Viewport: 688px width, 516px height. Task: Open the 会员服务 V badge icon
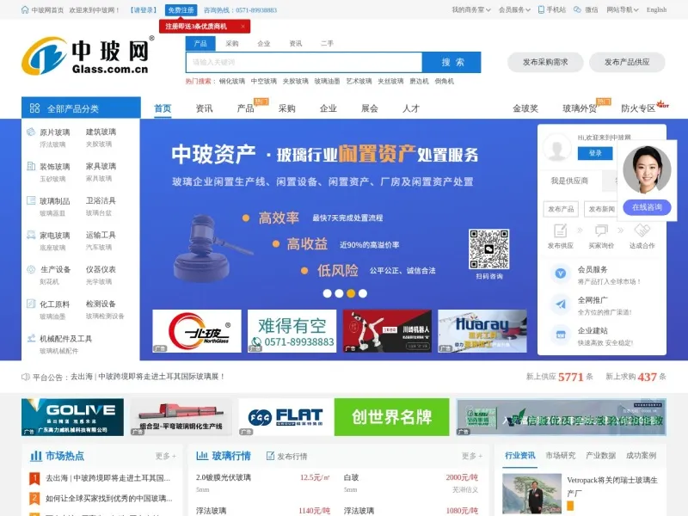coord(561,273)
